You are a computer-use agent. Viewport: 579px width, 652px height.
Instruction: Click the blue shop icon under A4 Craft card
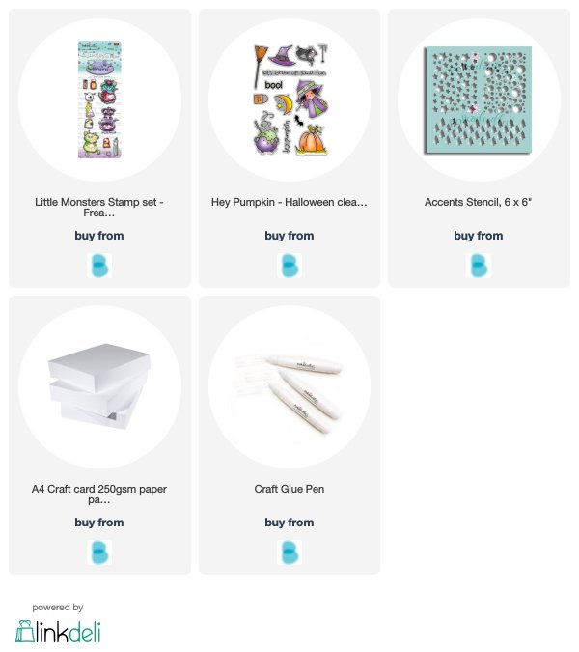[99, 553]
